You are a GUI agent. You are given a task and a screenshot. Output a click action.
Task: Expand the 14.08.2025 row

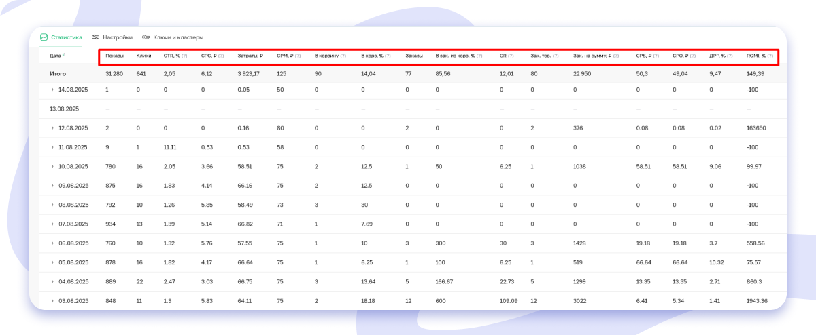(52, 90)
